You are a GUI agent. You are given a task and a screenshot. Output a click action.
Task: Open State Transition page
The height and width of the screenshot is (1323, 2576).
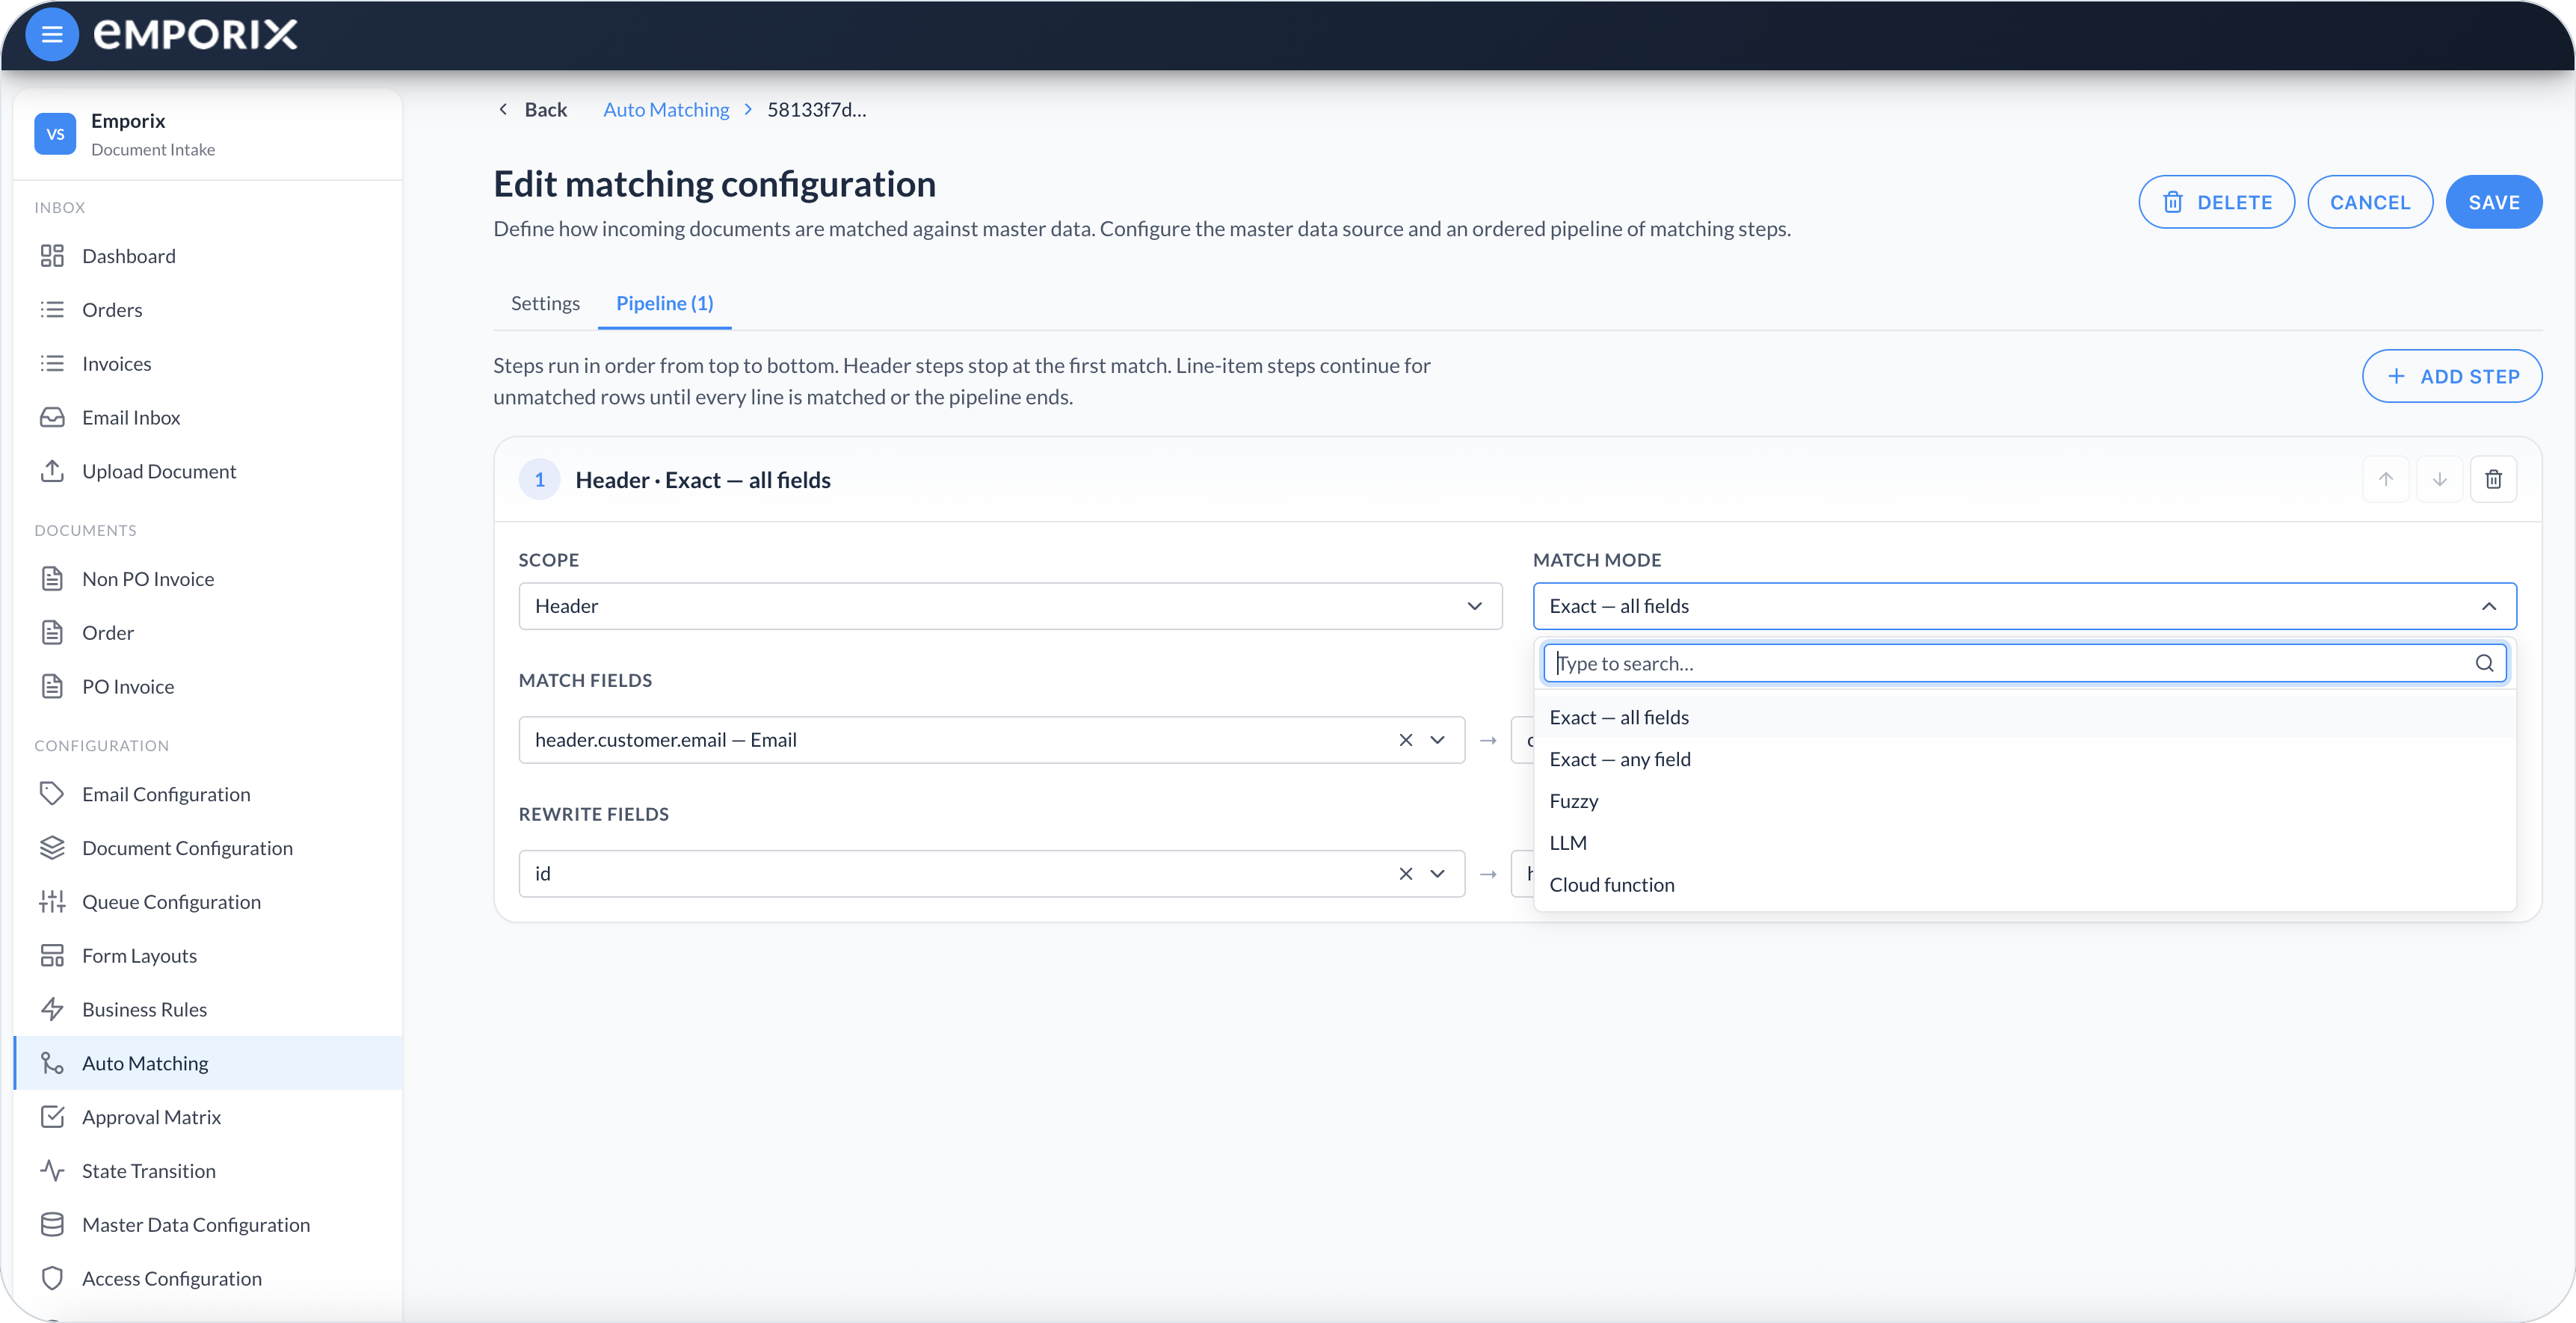click(208, 1171)
